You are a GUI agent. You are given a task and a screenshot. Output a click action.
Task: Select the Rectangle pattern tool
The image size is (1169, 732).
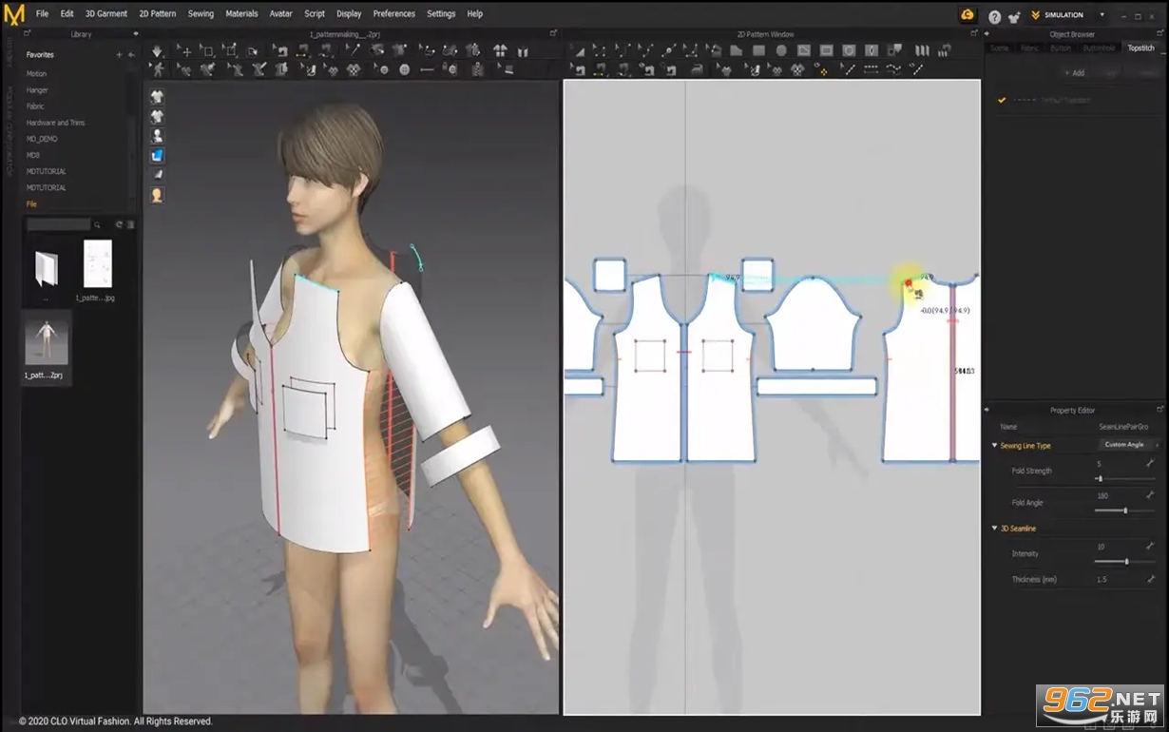tap(758, 51)
